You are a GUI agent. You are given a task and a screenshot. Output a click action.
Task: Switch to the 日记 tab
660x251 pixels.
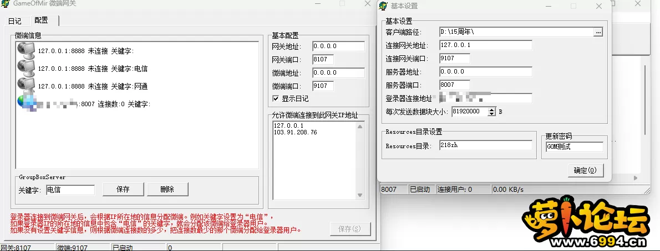point(15,20)
